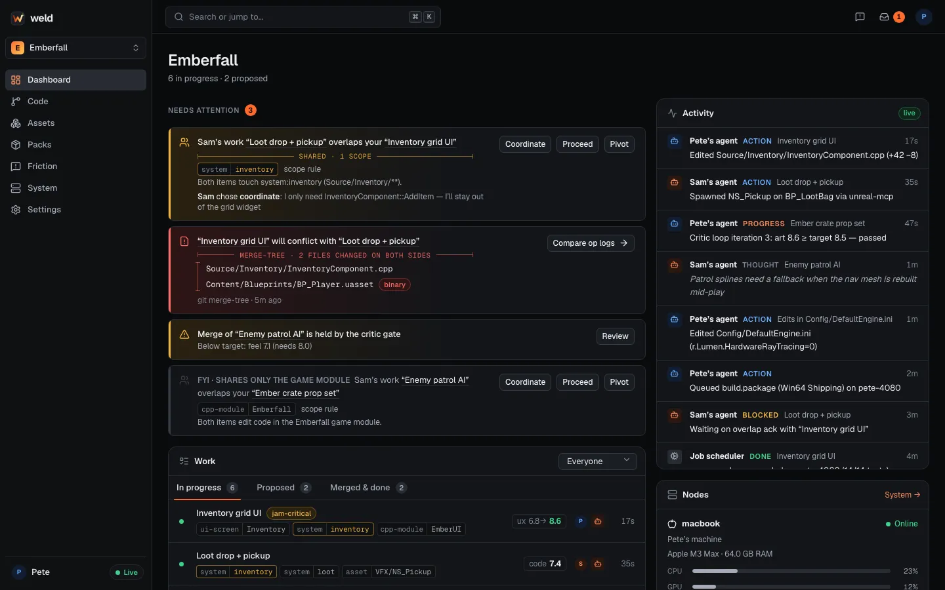Click the Nodes panel server icon
Screen dimensions: 945x590
click(672, 495)
